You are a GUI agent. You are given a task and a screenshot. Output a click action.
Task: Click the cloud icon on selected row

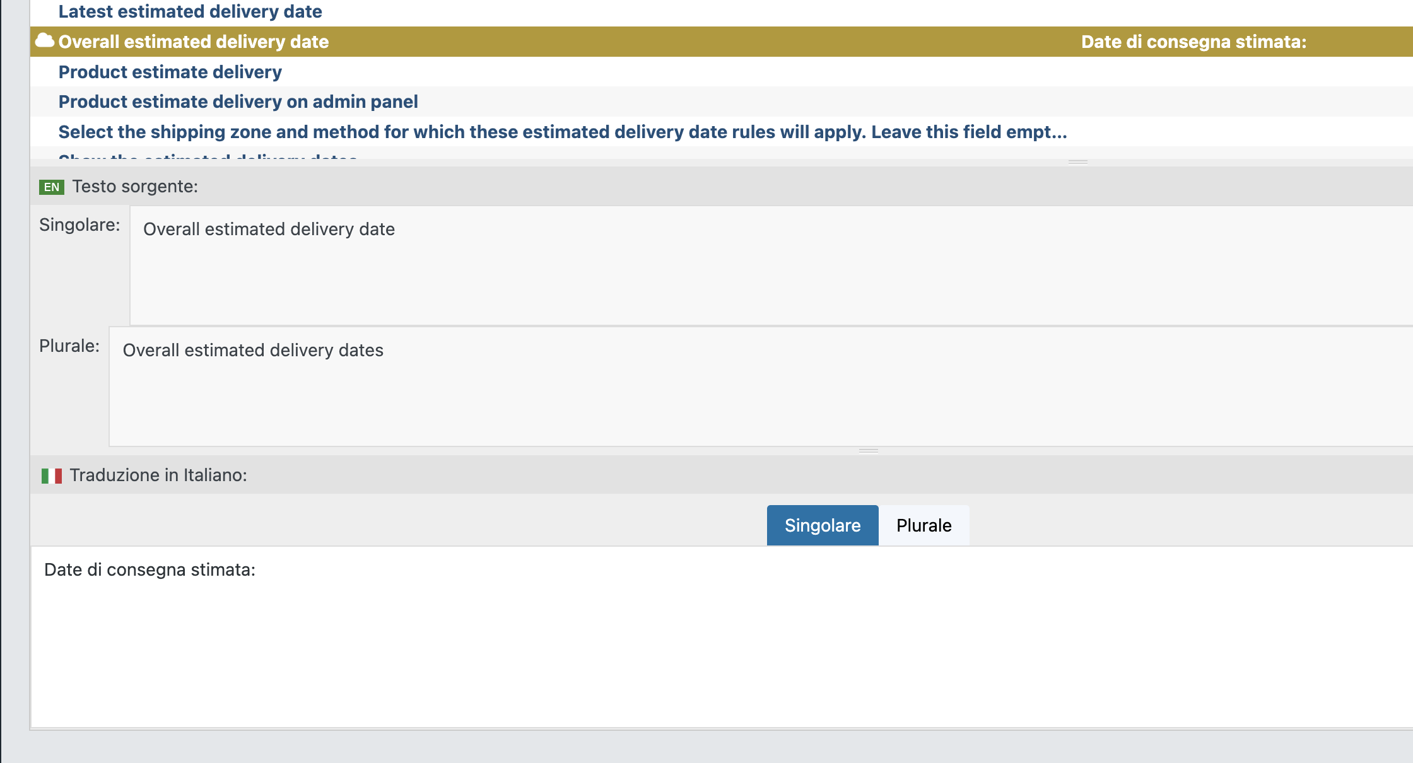tap(44, 41)
